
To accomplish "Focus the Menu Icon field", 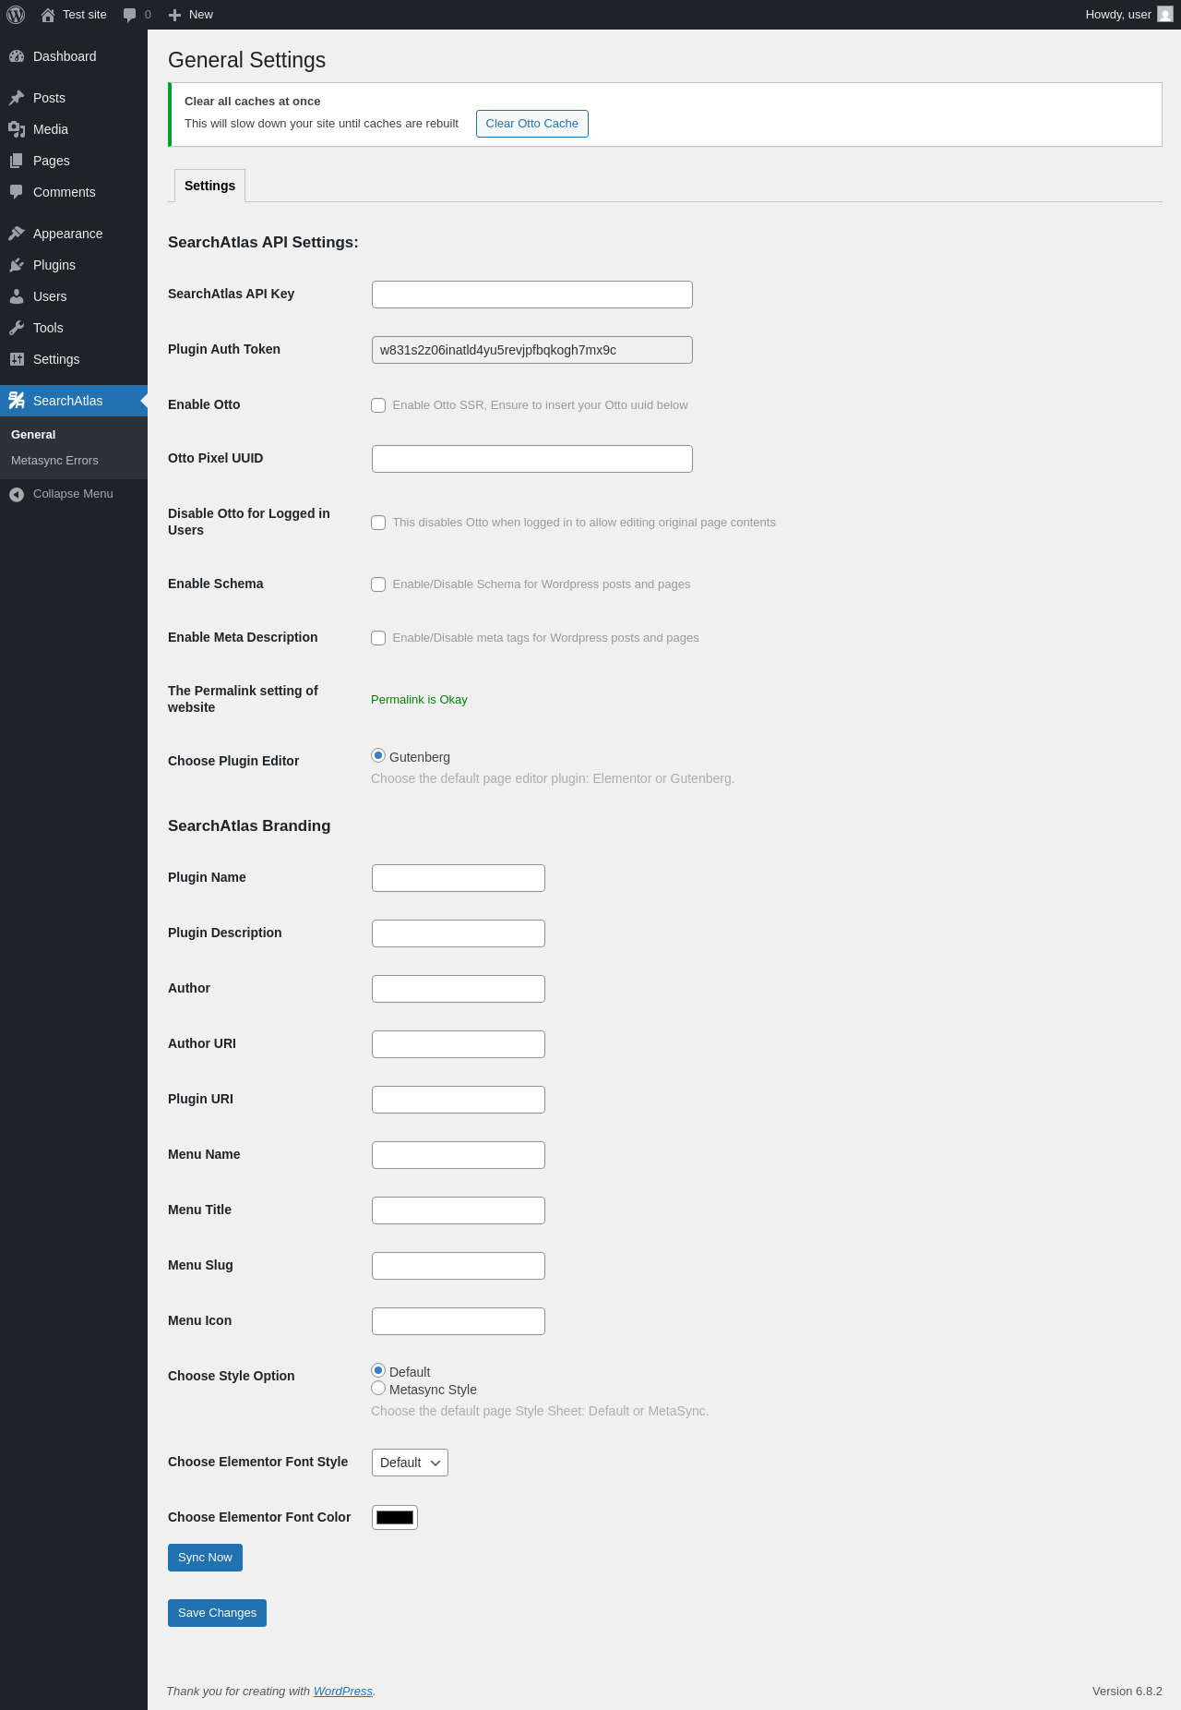I will coord(459,1321).
